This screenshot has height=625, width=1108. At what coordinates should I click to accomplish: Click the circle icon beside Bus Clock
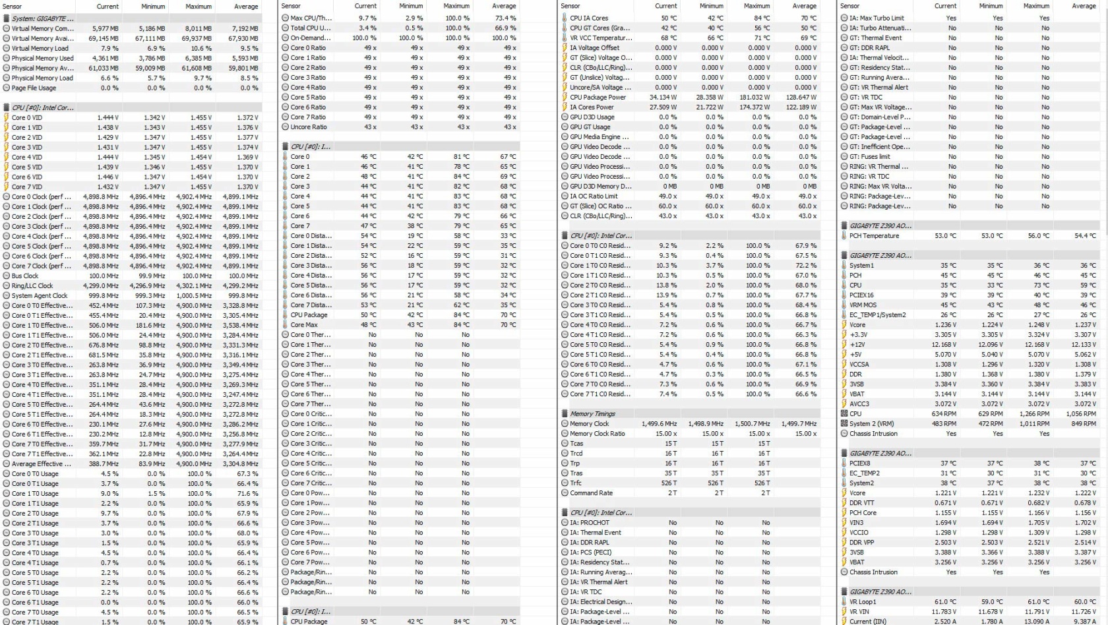[6, 276]
